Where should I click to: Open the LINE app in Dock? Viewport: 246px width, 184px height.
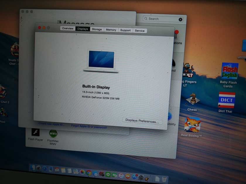pos(108,175)
